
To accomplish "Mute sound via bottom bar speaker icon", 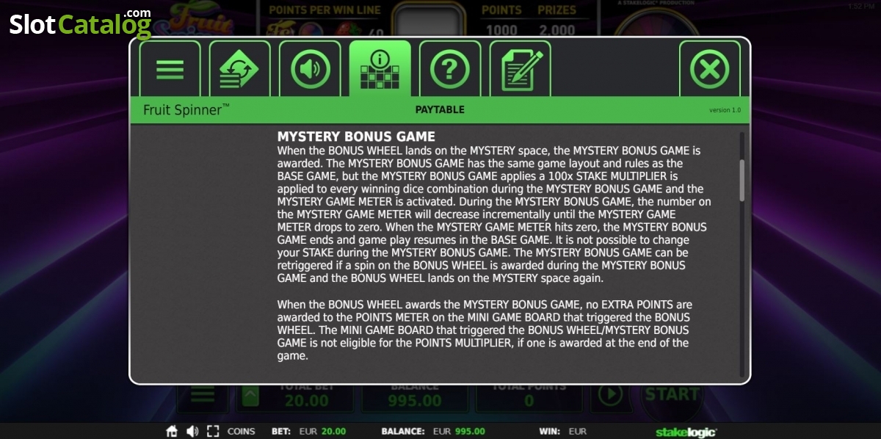I will (x=192, y=431).
